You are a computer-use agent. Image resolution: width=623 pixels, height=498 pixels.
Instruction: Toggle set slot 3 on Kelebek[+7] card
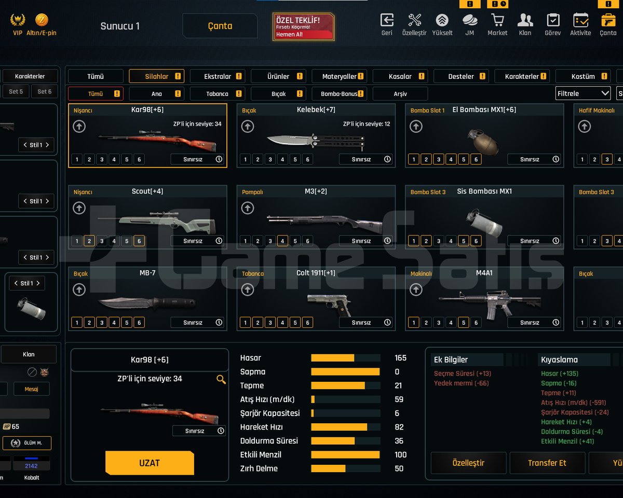tap(270, 159)
